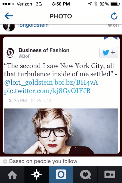Tap the Twitter follow plus button
This screenshot has width=122, height=183.
(x=109, y=52)
